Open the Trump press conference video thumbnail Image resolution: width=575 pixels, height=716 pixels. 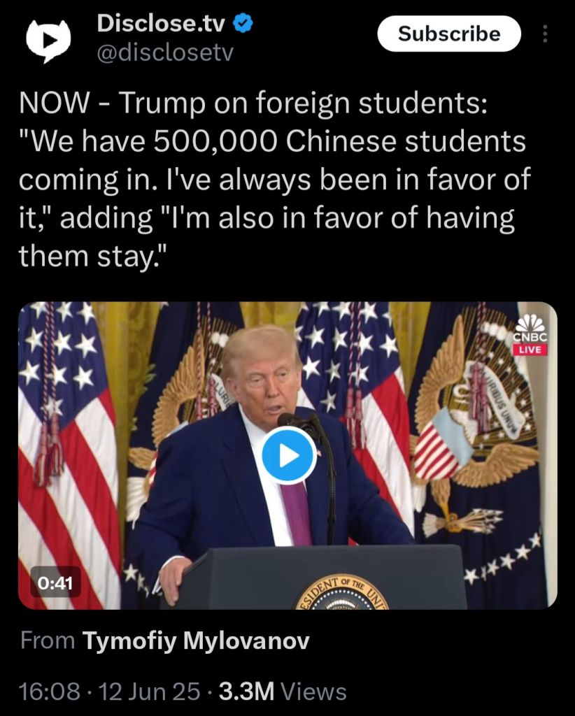pyautogui.click(x=287, y=455)
